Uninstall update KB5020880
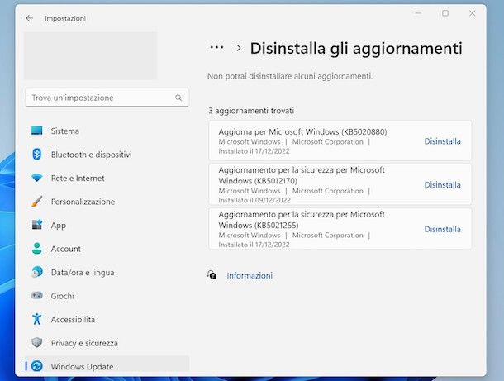This screenshot has width=504, height=381. 442,141
